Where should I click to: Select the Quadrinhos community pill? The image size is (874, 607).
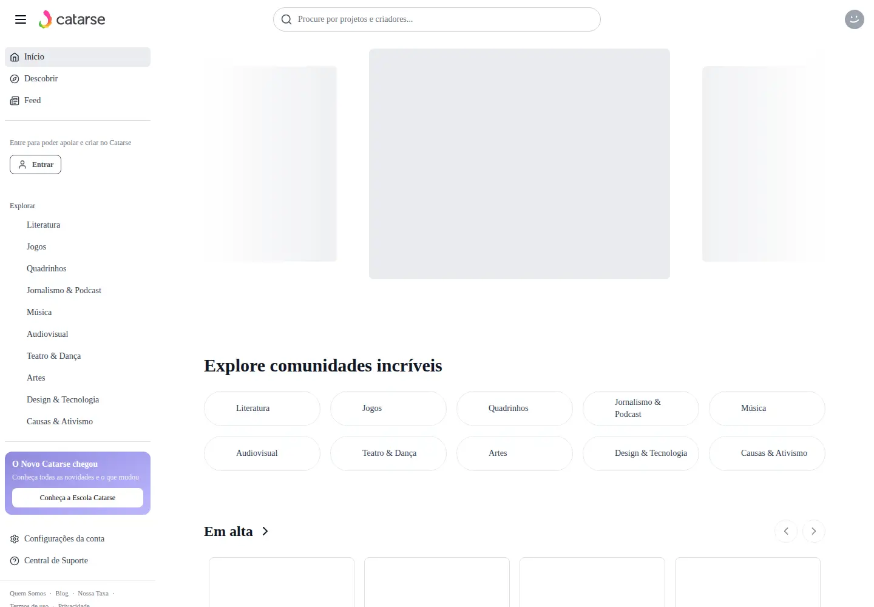tap(515, 409)
